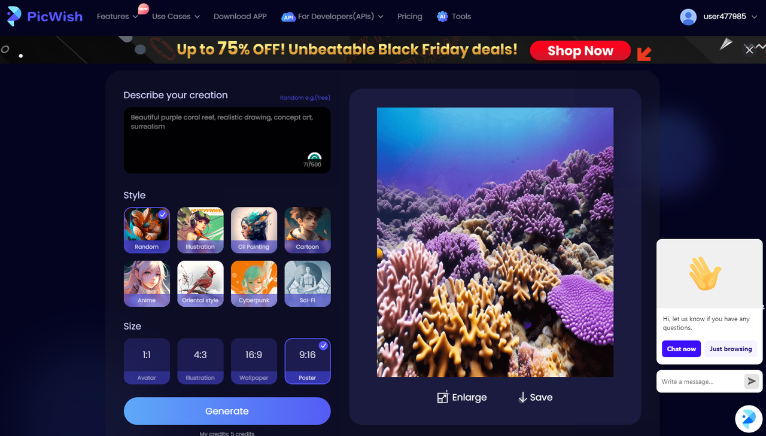Expand the Features dropdown menu
766x436 pixels.
[117, 16]
